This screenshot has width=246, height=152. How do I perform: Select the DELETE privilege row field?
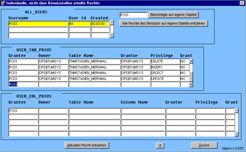click(165, 61)
